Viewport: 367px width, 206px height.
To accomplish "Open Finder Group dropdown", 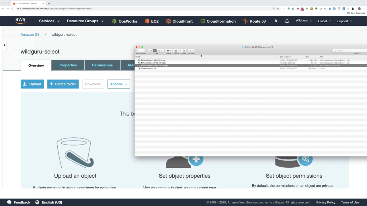I will tap(176, 51).
